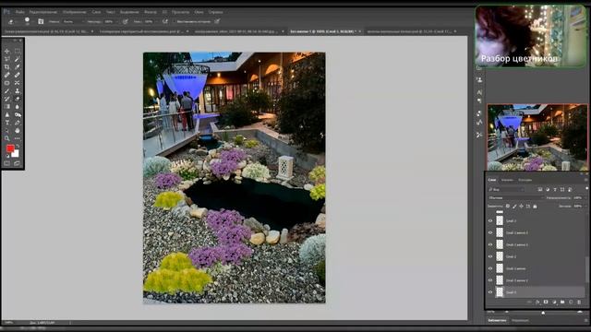Select the Clone Stamp tool

coord(18,90)
